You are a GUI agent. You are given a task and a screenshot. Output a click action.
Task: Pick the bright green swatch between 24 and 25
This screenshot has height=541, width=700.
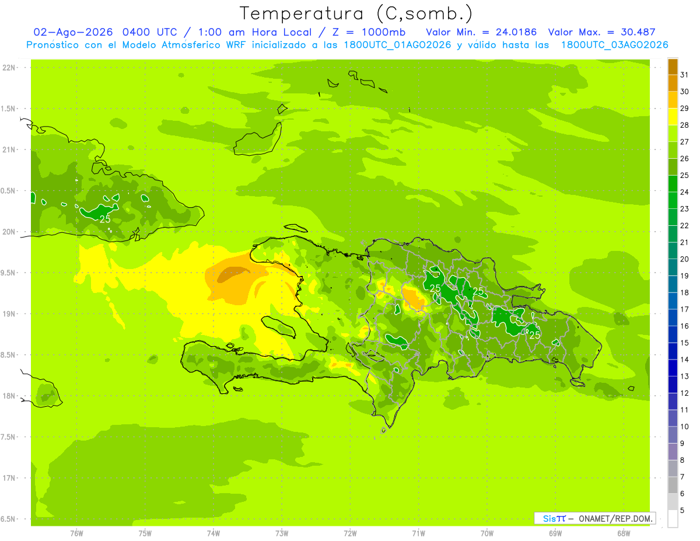point(673,183)
